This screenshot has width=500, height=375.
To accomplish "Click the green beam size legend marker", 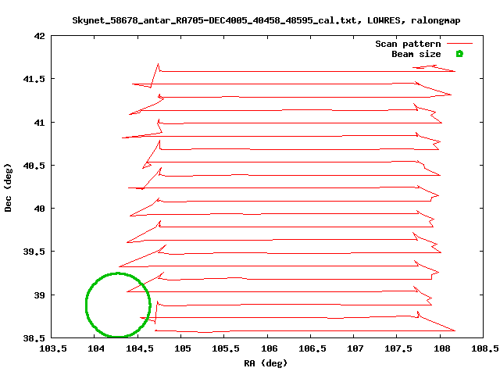I will pos(459,54).
